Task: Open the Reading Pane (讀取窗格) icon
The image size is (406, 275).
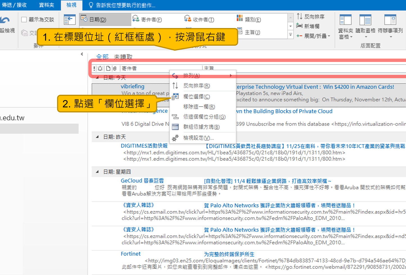Action: coord(366,20)
